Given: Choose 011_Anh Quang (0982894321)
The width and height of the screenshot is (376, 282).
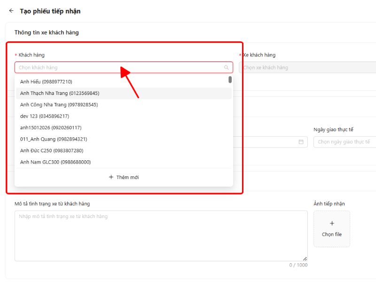Looking at the screenshot, I should click(x=54, y=139).
